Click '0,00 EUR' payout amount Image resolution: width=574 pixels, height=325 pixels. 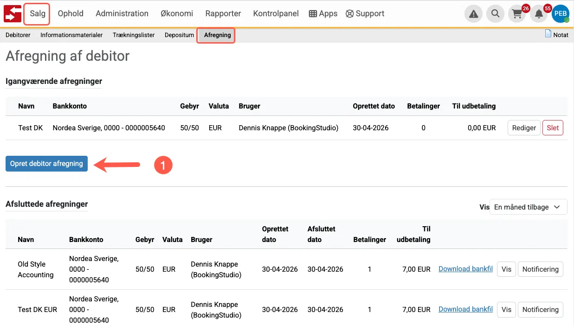pyautogui.click(x=482, y=128)
